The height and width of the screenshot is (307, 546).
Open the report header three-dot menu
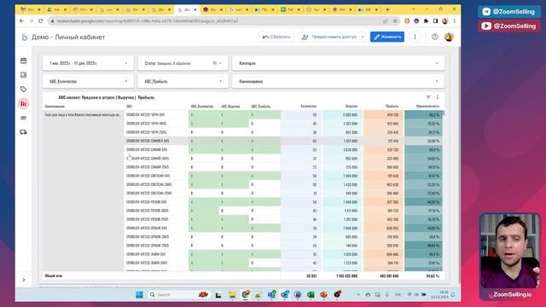click(x=415, y=37)
